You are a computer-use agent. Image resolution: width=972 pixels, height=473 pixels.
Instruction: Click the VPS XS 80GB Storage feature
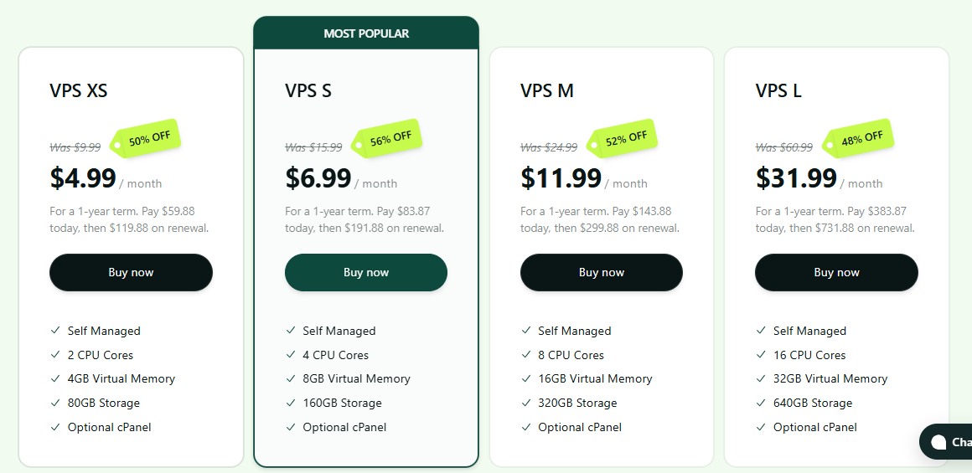tap(104, 403)
